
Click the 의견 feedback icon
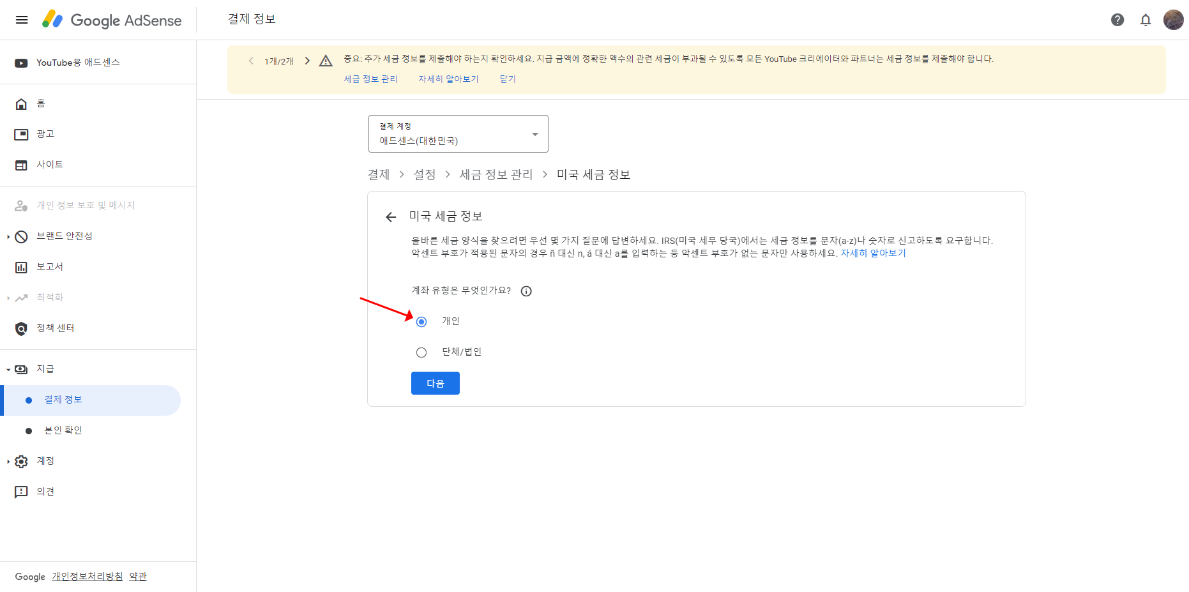21,492
